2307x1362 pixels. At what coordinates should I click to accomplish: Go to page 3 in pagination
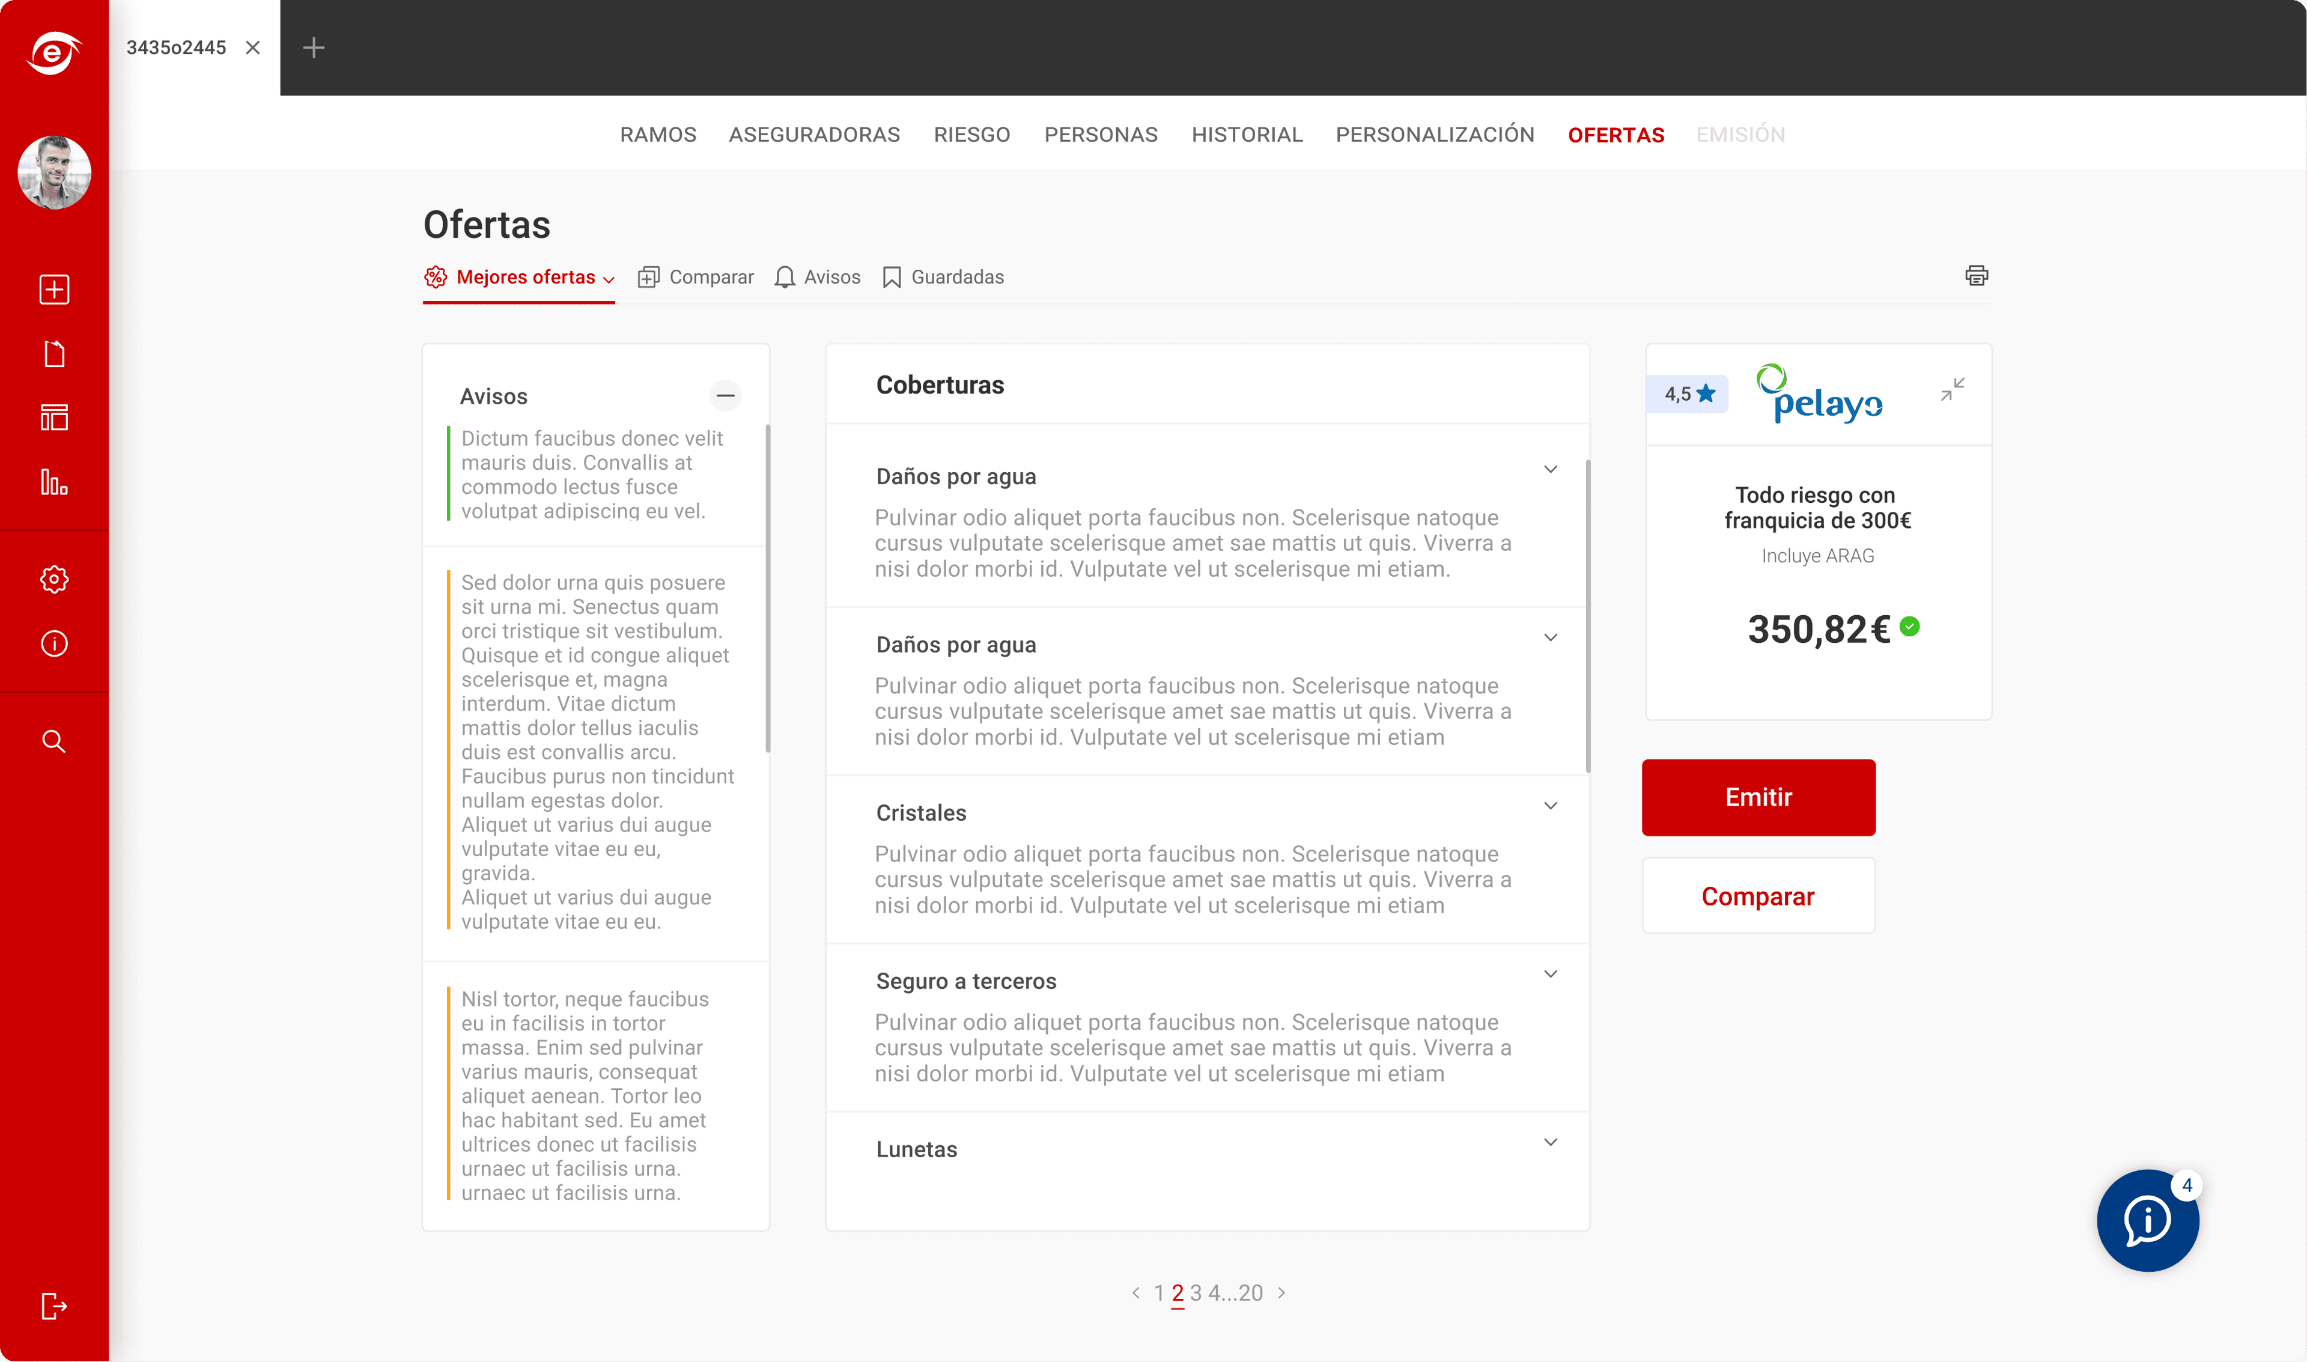[x=1196, y=1293]
